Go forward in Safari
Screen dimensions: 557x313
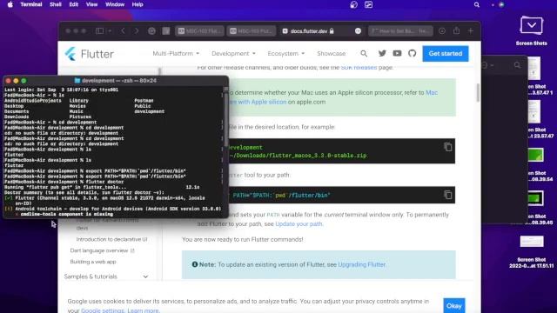point(137,31)
